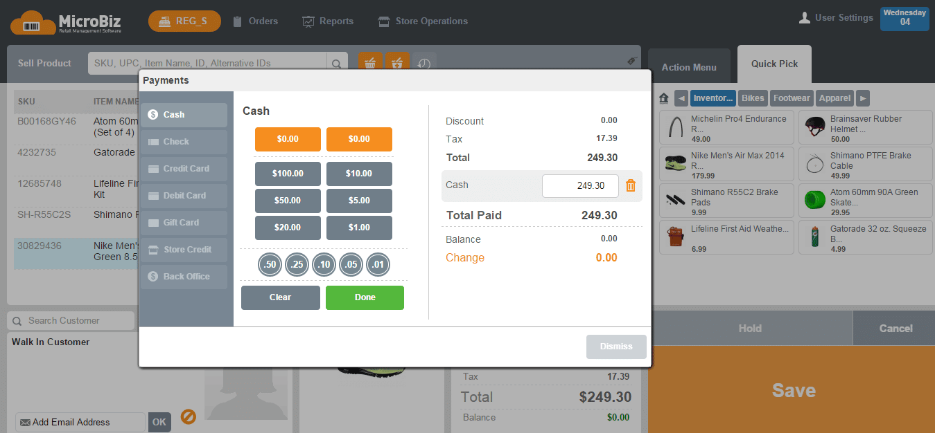Add a .01 coin
This screenshot has height=433, width=935.
pos(378,265)
